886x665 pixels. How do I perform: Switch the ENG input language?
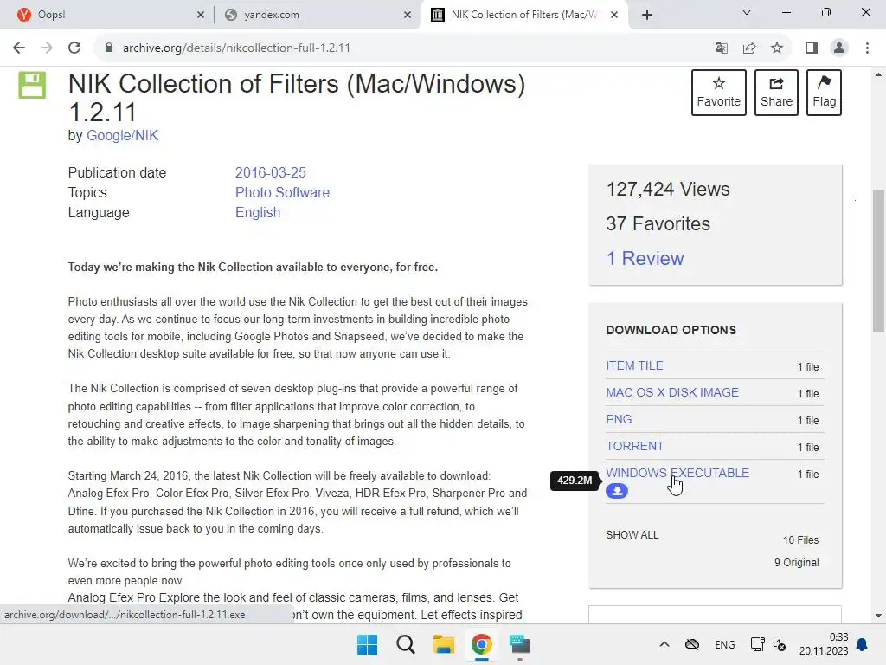(x=724, y=644)
